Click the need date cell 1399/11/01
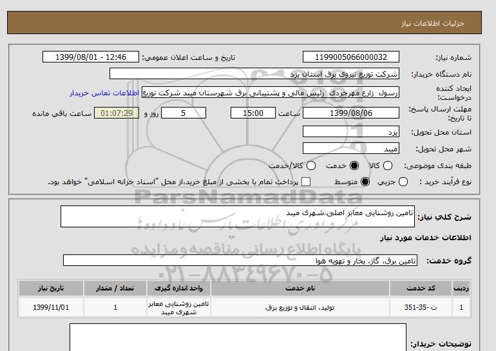This screenshot has width=496, height=351. 51,307
